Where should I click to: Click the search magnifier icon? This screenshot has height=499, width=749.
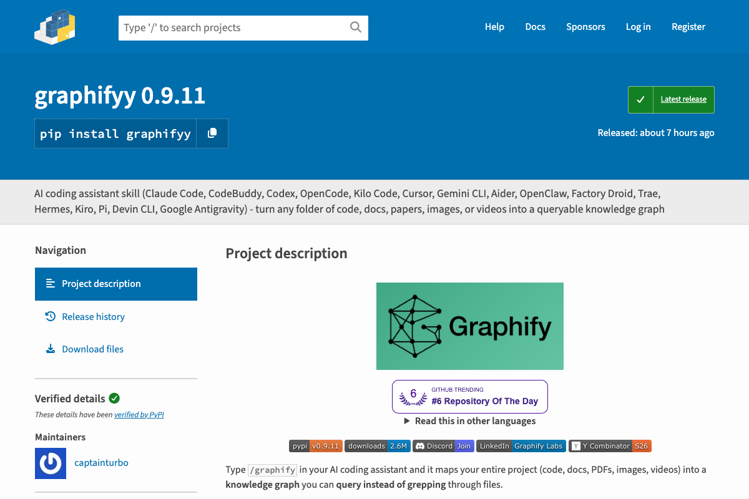coord(356,27)
